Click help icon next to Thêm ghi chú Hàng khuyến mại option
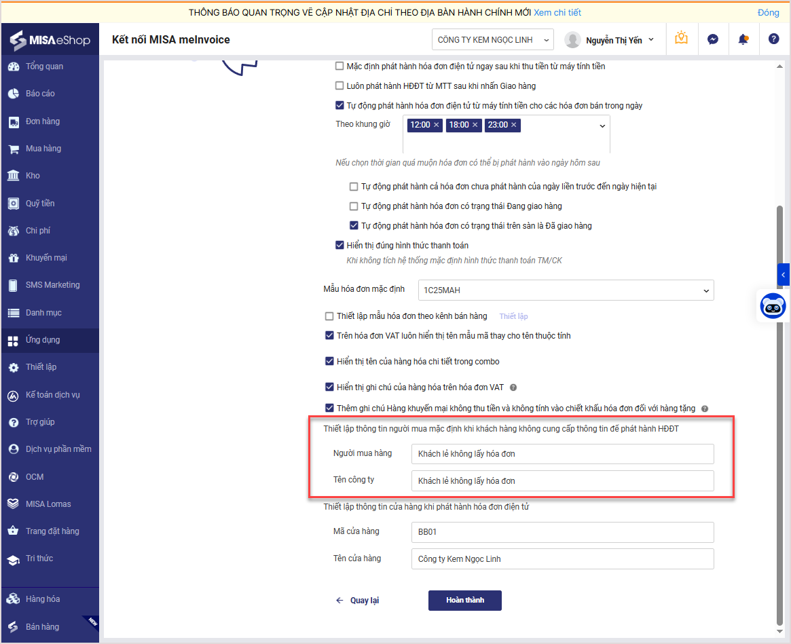This screenshot has height=644, width=791. 705,409
